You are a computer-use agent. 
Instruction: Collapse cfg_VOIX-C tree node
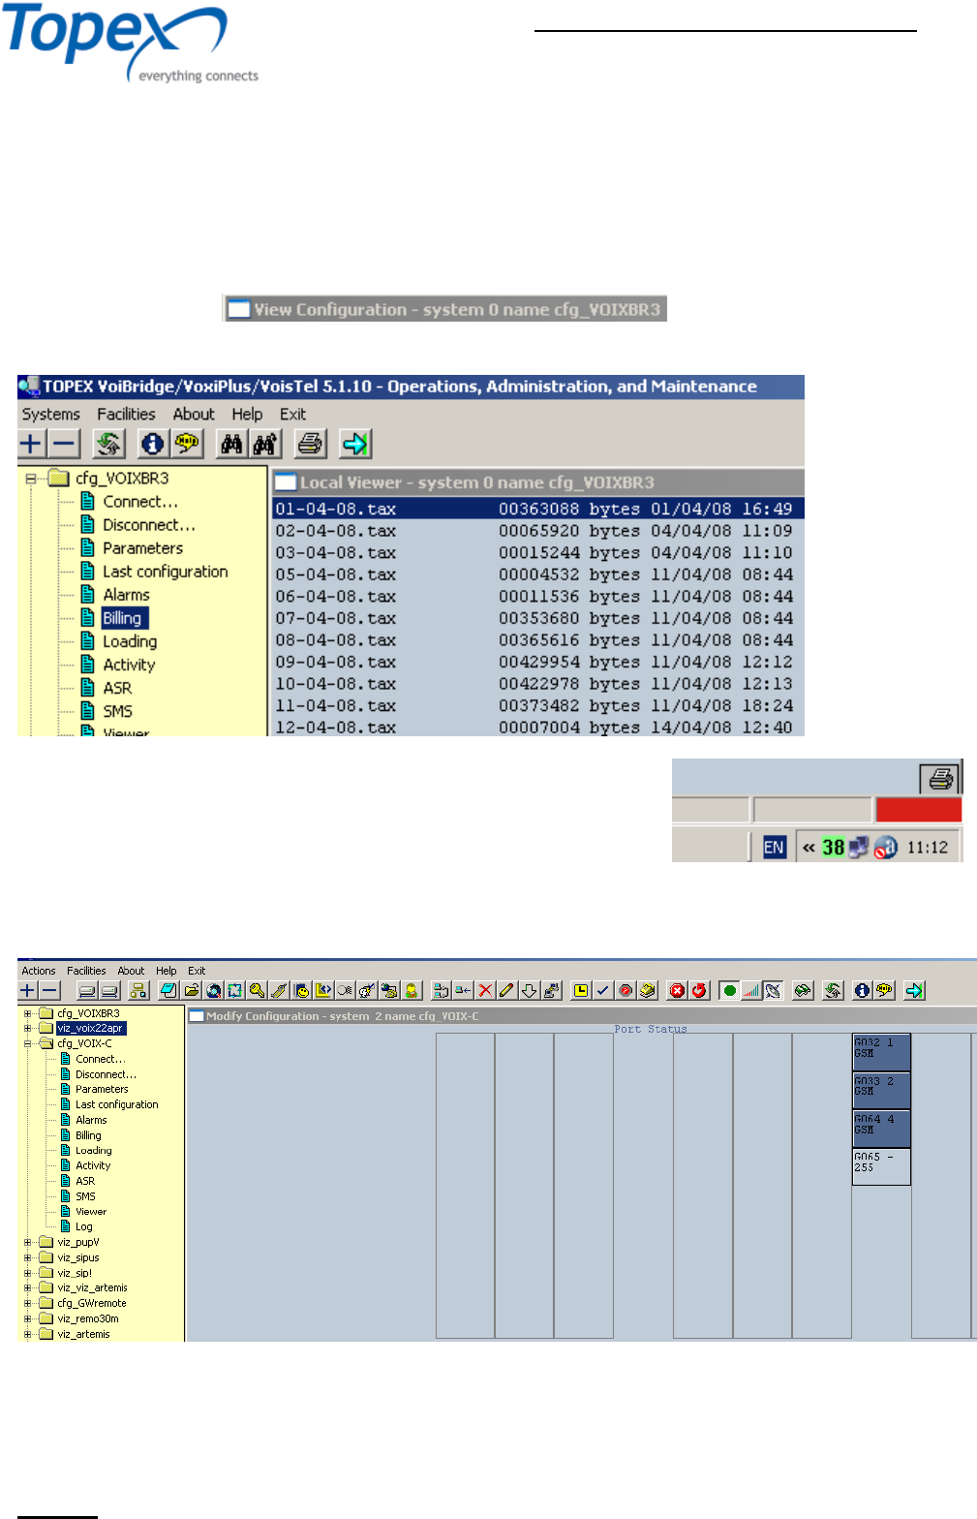pos(28,1043)
